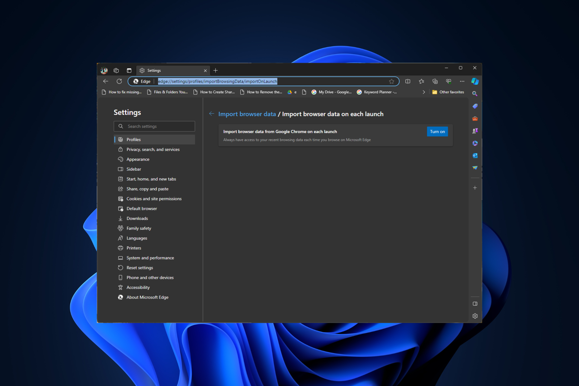Open 'How to Create Shar...' bookmark
Viewport: 579px width, 386px height.
[x=214, y=92]
